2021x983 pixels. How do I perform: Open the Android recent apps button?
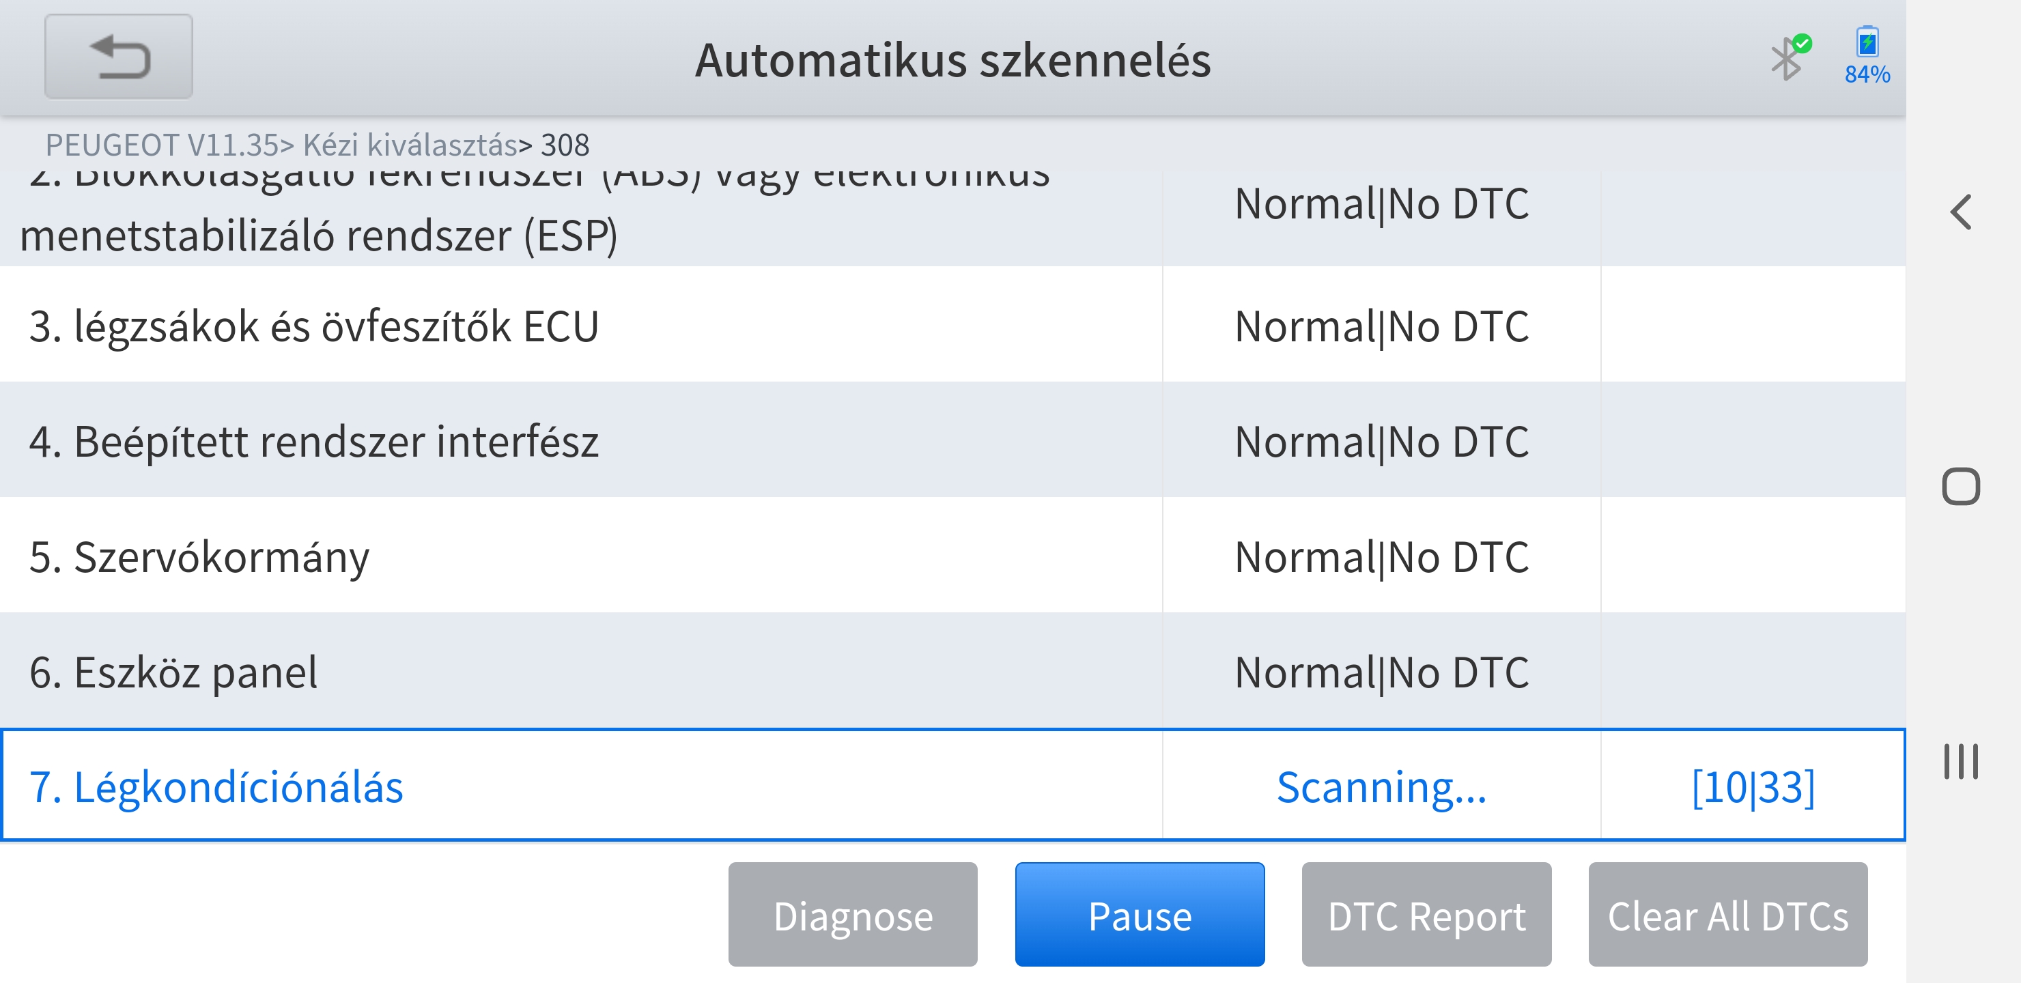pyautogui.click(x=1961, y=761)
